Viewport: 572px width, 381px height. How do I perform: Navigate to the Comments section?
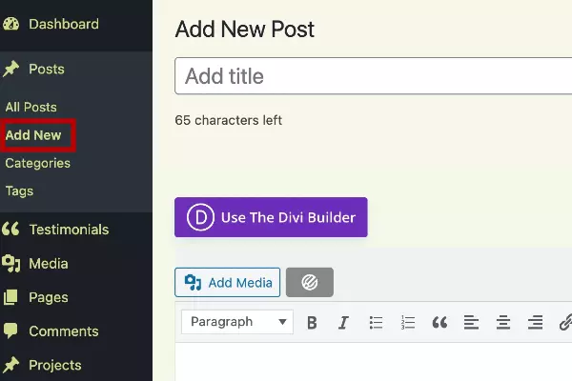[63, 331]
